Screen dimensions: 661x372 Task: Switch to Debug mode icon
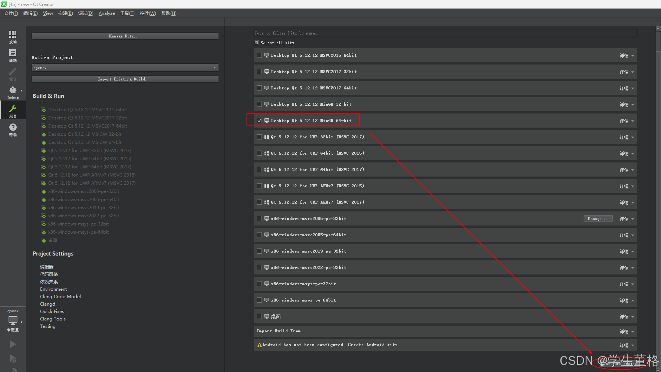click(13, 90)
